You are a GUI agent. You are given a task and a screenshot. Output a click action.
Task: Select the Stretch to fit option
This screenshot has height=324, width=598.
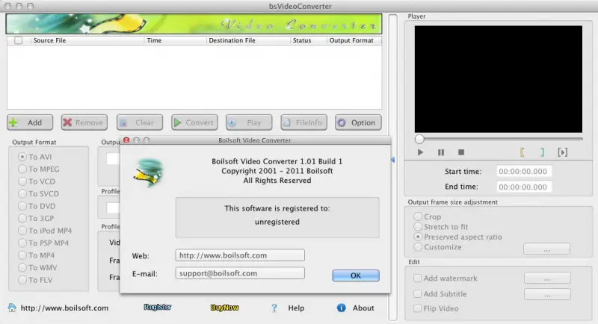point(418,227)
